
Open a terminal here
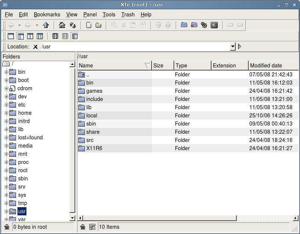(214, 25)
